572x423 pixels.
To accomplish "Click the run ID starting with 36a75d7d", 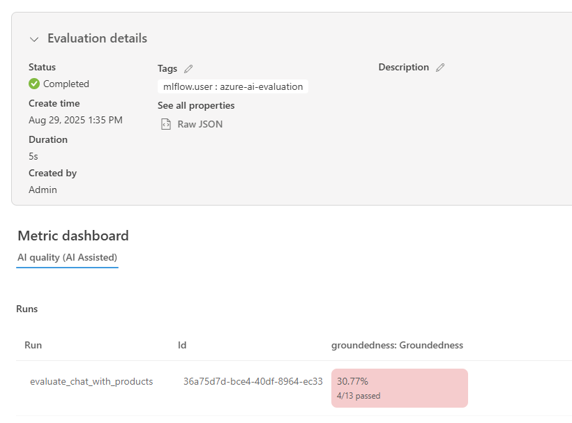I will click(x=253, y=381).
